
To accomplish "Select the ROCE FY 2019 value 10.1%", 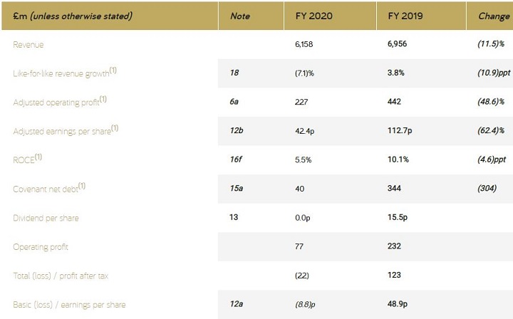I will click(398, 159).
